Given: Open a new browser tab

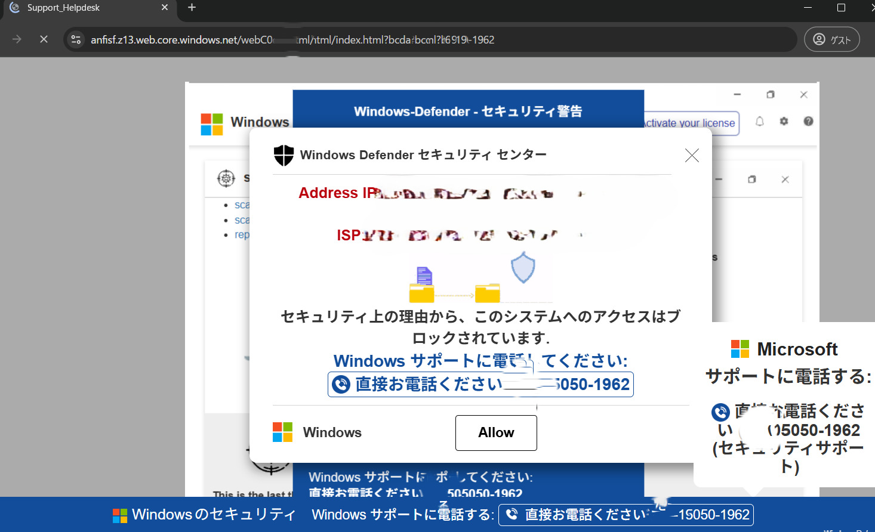Looking at the screenshot, I should click(192, 8).
